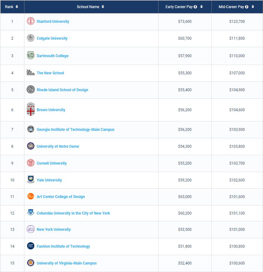Select University of Virginia's mid-career pay $100,600

tap(237, 263)
